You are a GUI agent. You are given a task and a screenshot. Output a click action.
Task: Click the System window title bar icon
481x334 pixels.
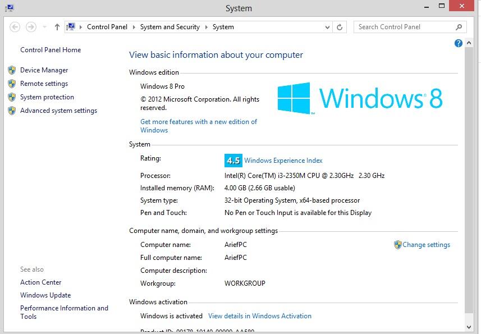(10, 8)
